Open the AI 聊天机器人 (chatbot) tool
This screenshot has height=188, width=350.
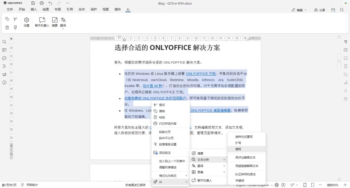coord(42,22)
